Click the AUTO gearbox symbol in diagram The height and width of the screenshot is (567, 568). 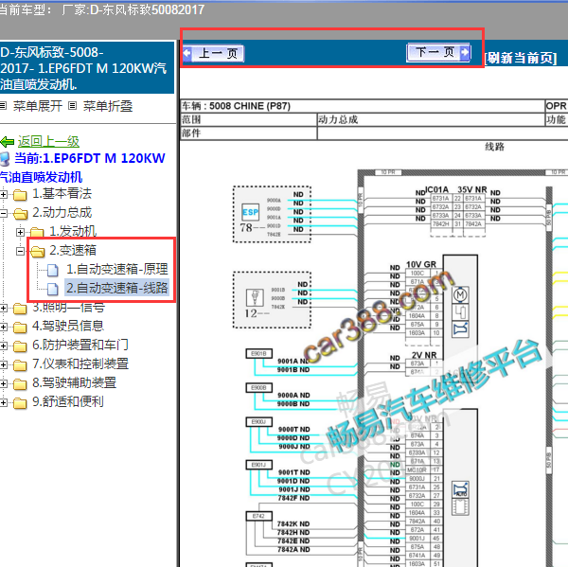click(x=460, y=489)
